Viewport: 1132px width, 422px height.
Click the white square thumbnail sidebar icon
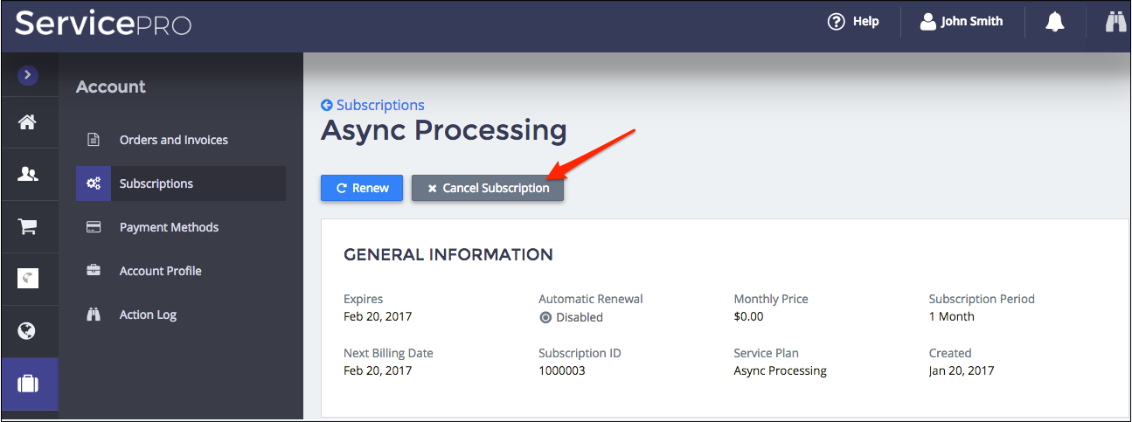pyautogui.click(x=28, y=279)
